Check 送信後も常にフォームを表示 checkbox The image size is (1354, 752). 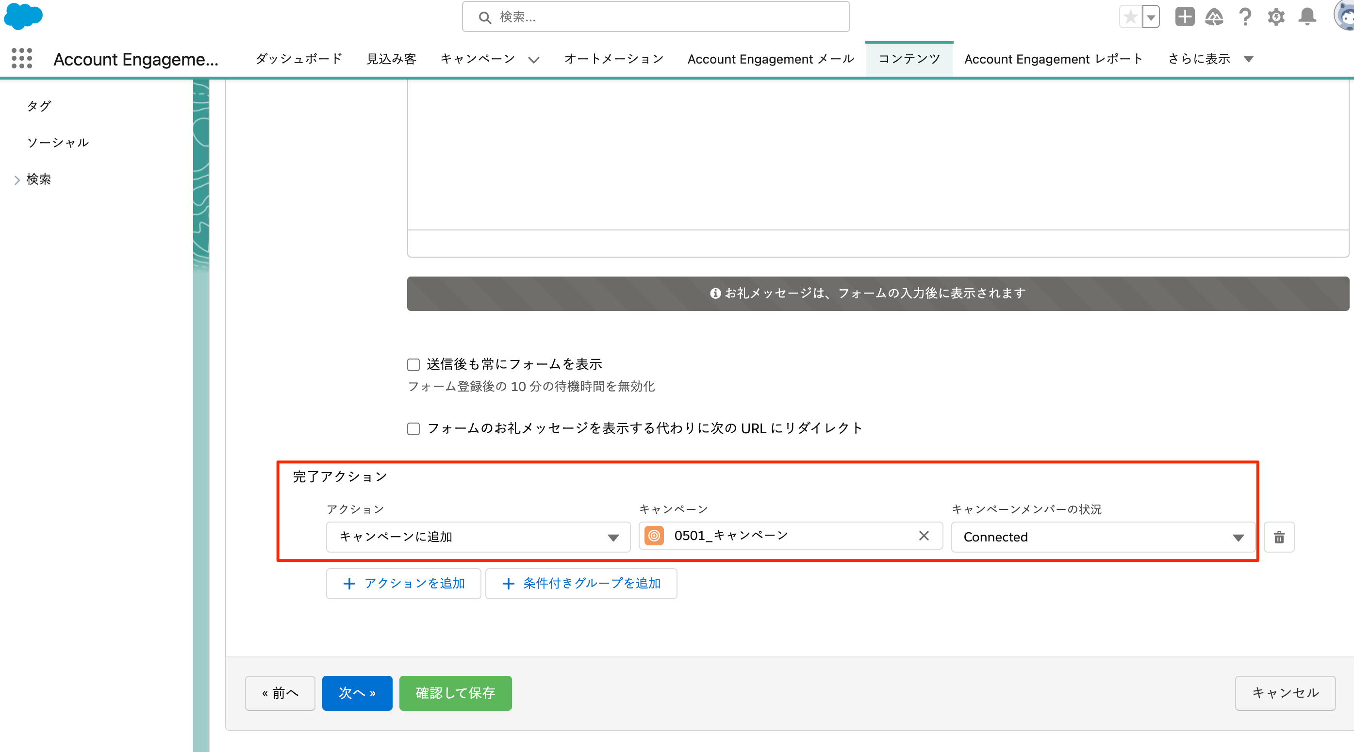[413, 365]
